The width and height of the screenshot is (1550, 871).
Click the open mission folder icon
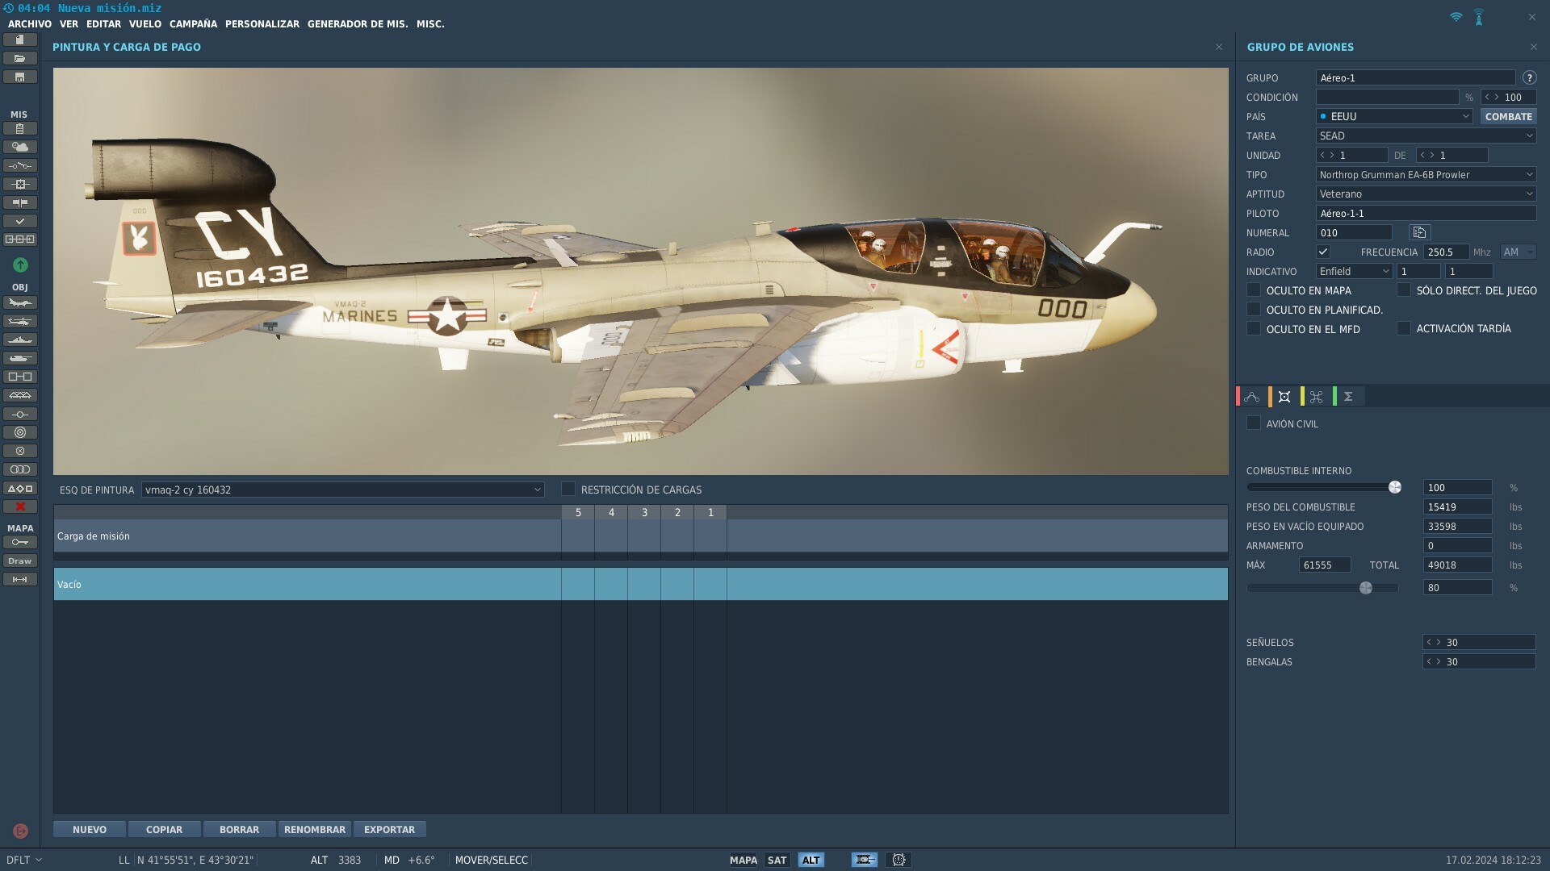(x=20, y=58)
